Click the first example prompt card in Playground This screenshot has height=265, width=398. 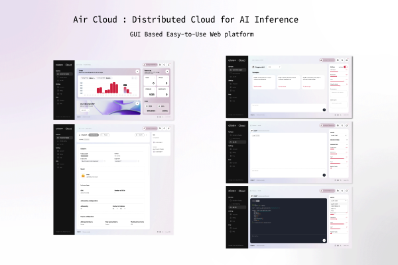(265, 81)
